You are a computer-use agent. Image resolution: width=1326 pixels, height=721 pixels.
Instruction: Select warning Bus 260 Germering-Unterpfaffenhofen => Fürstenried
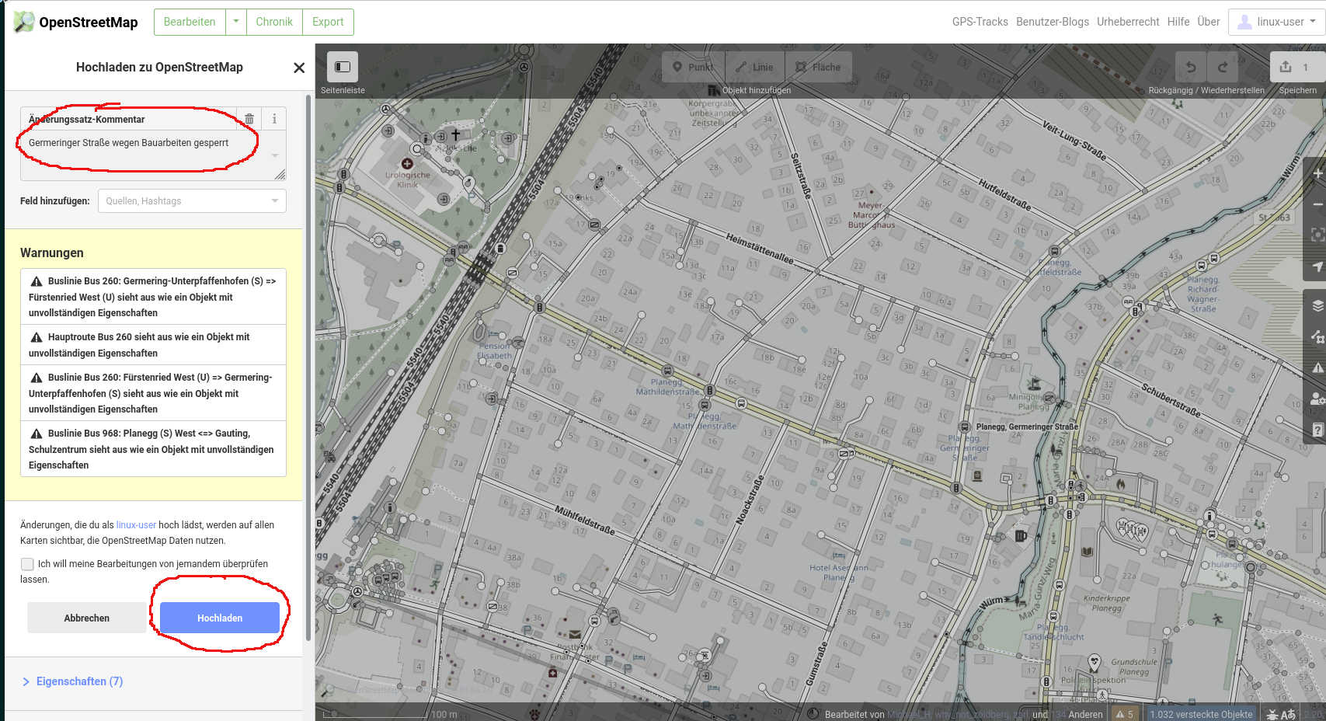coord(153,297)
